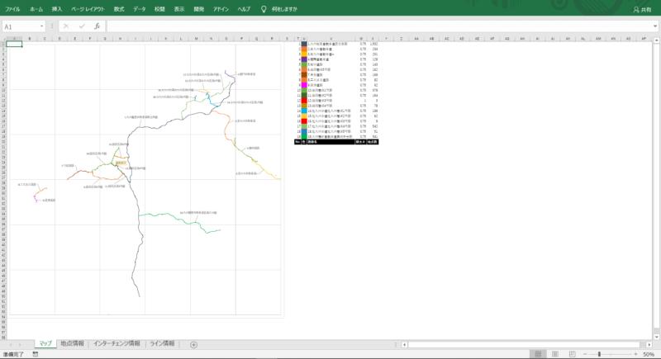Switch to Page Layout view icon

point(554,354)
